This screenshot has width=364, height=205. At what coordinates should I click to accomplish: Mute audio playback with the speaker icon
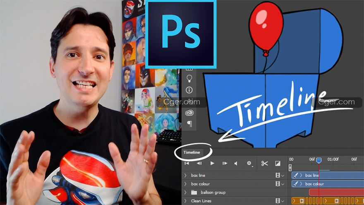[x=236, y=164]
